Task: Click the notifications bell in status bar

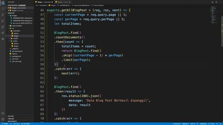Action: click(x=221, y=124)
